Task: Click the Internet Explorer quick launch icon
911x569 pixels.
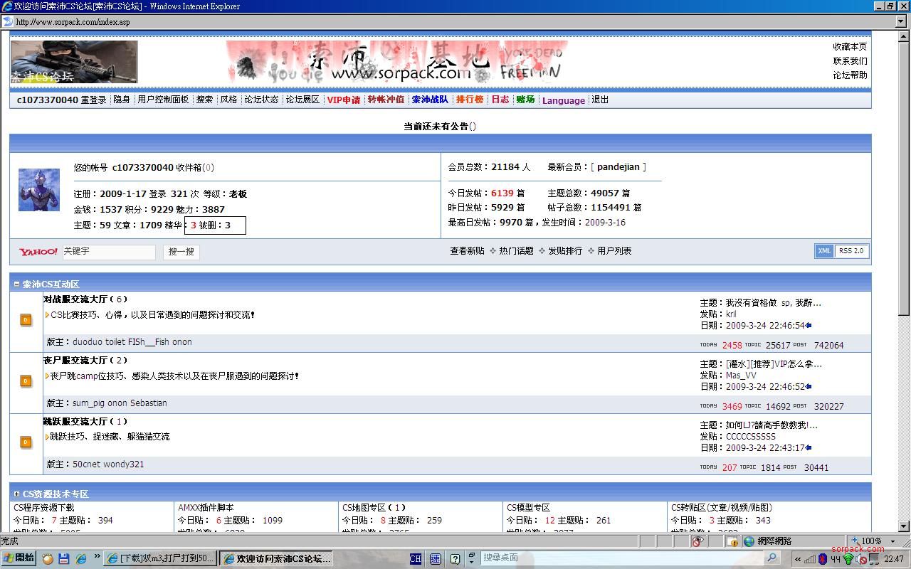Action: [81, 558]
